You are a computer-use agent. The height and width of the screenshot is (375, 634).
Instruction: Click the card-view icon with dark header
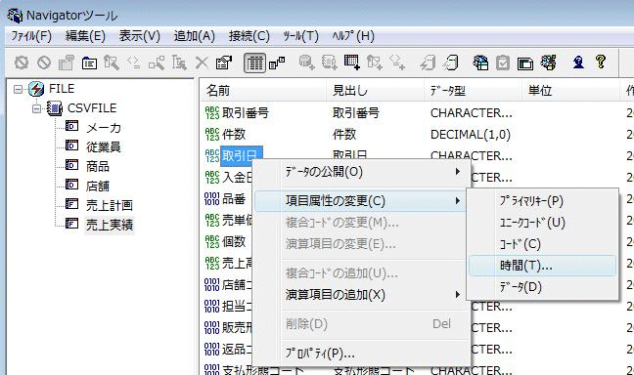89,62
